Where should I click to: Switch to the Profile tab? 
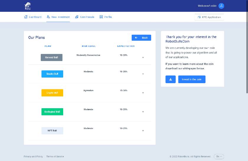[108, 17]
